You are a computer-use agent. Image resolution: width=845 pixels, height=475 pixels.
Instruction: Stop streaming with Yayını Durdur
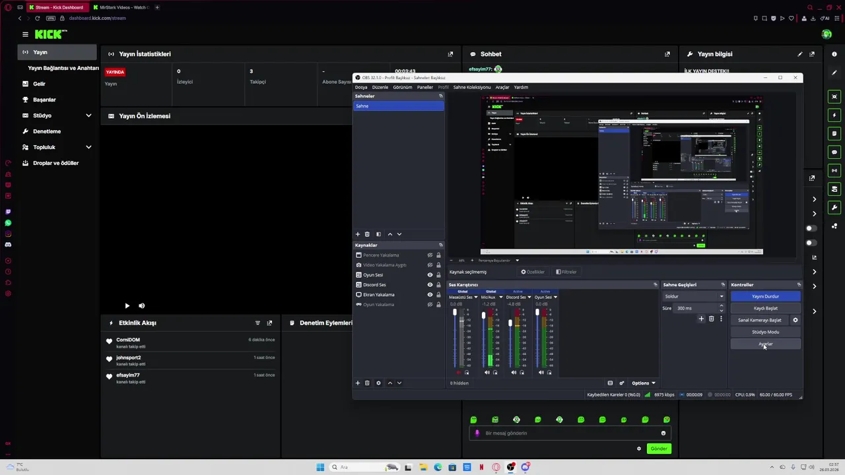(766, 296)
